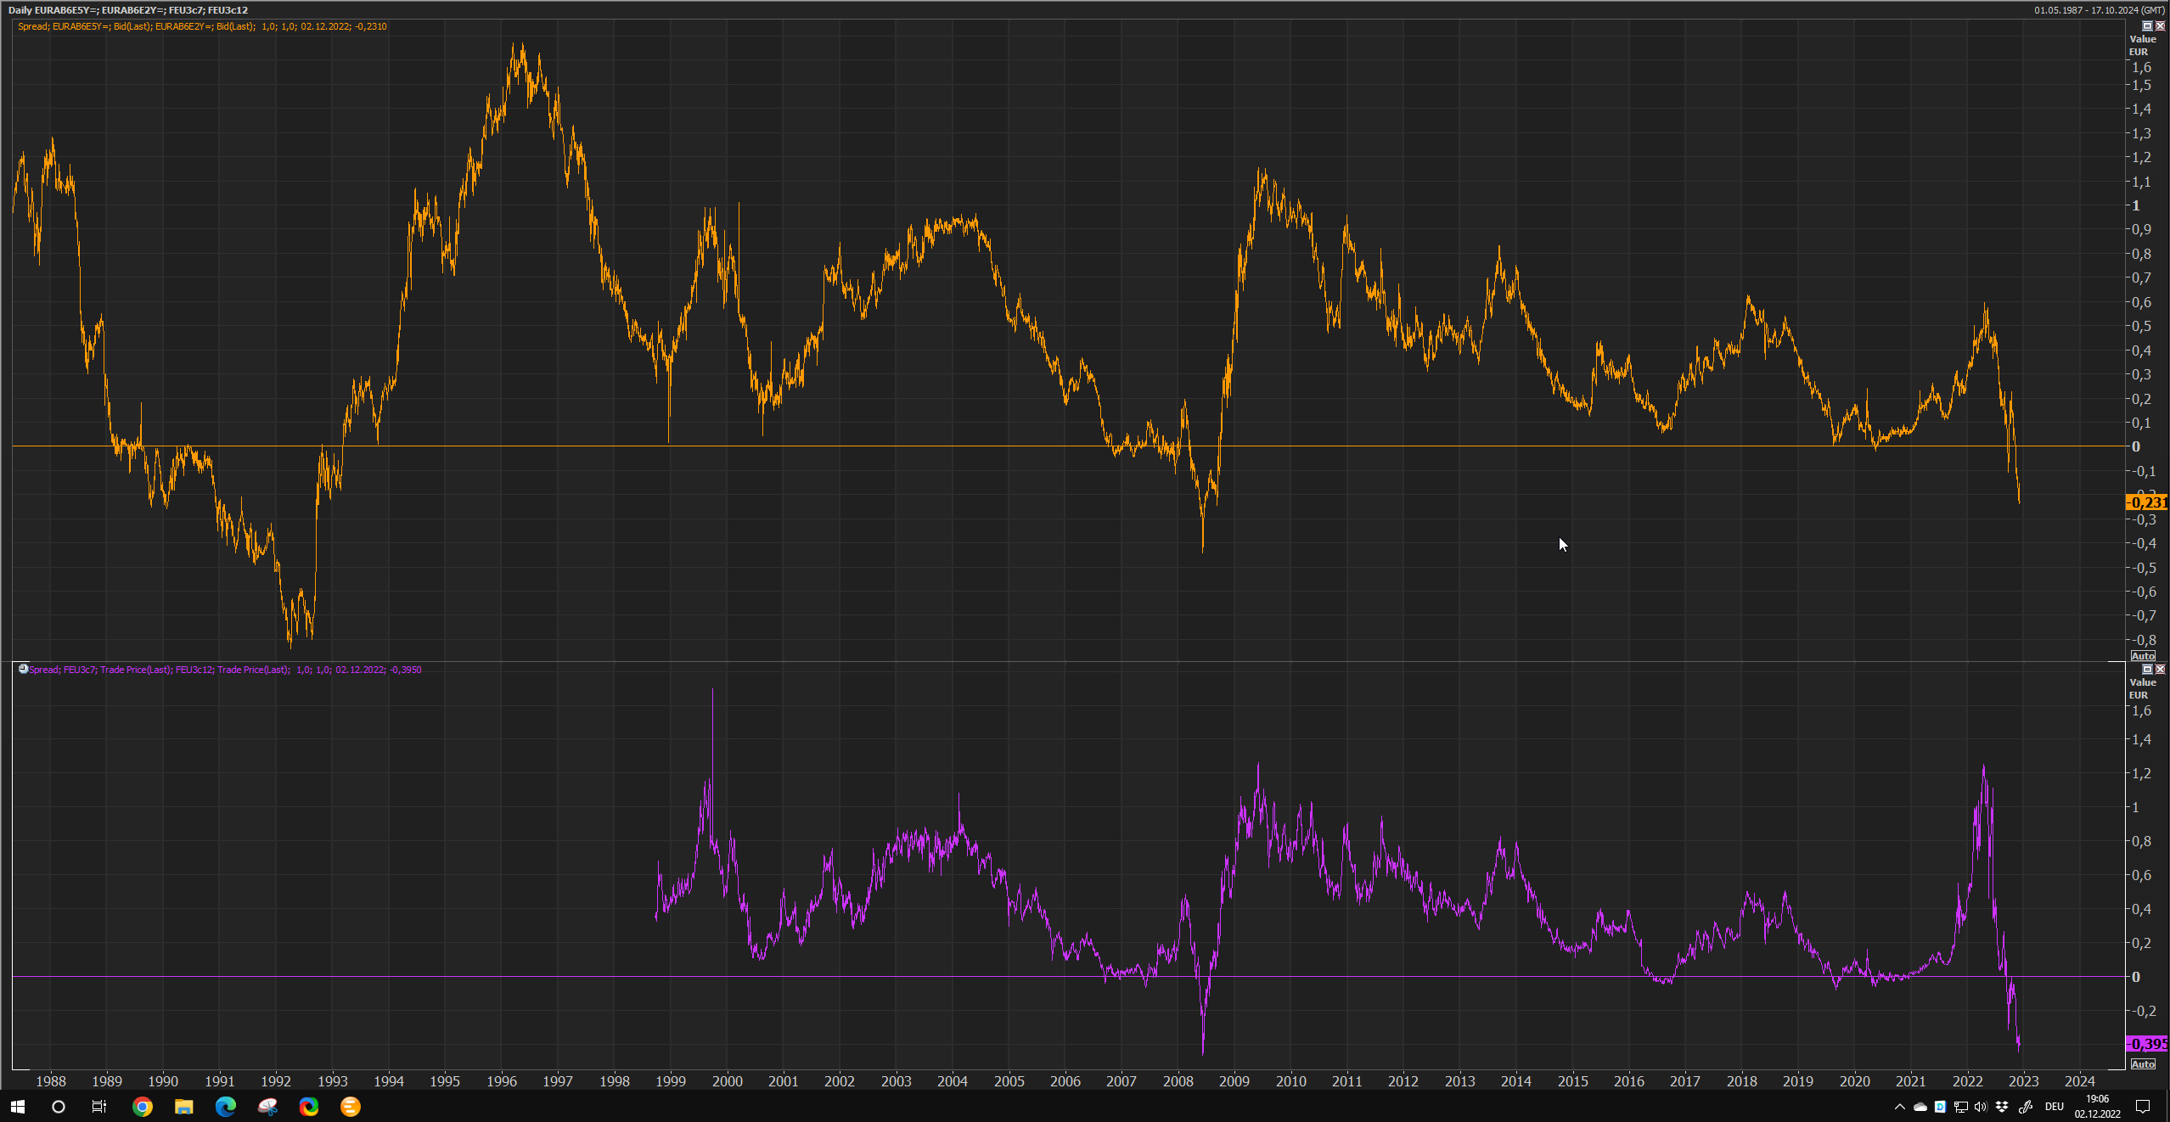The height and width of the screenshot is (1122, 2170).
Task: Toggle Auto scaling on upper chart axis
Action: pos(2143,656)
